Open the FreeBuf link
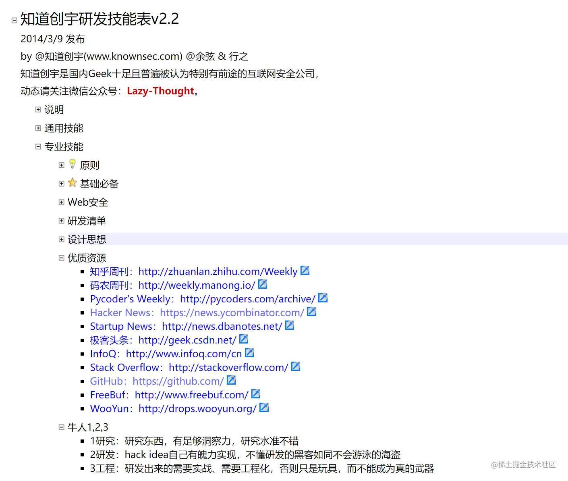568x481 pixels. (x=169, y=395)
